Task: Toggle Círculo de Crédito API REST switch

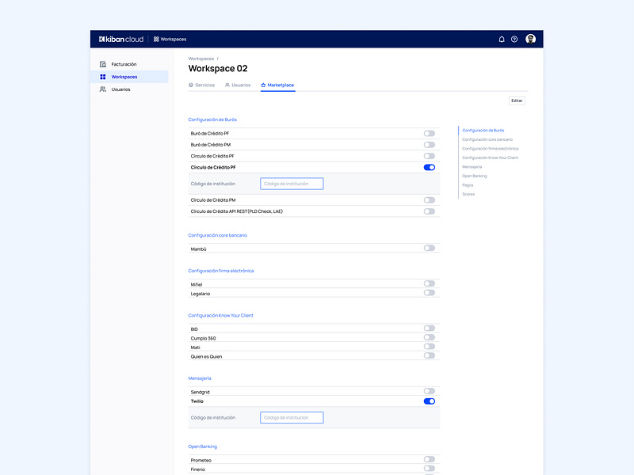Action: tap(430, 211)
